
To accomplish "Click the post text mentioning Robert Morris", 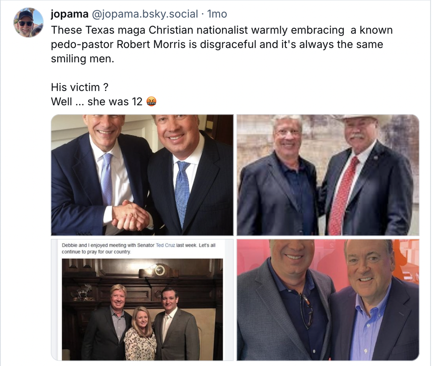I will point(222,44).
